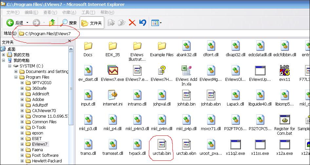Expand the 360safe folder node
Viewport: 310px width, 165px height.
pyautogui.click(x=22, y=88)
